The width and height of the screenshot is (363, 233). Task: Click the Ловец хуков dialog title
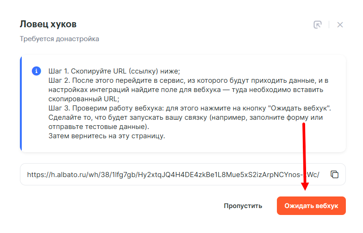[x=48, y=24]
